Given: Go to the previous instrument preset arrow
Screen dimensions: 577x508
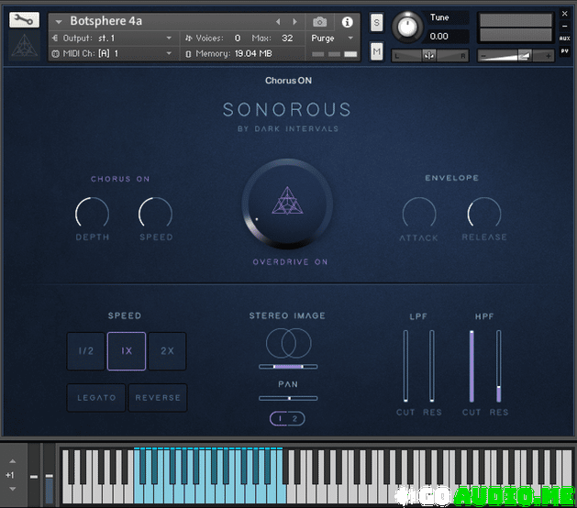Looking at the screenshot, I should point(278,22).
